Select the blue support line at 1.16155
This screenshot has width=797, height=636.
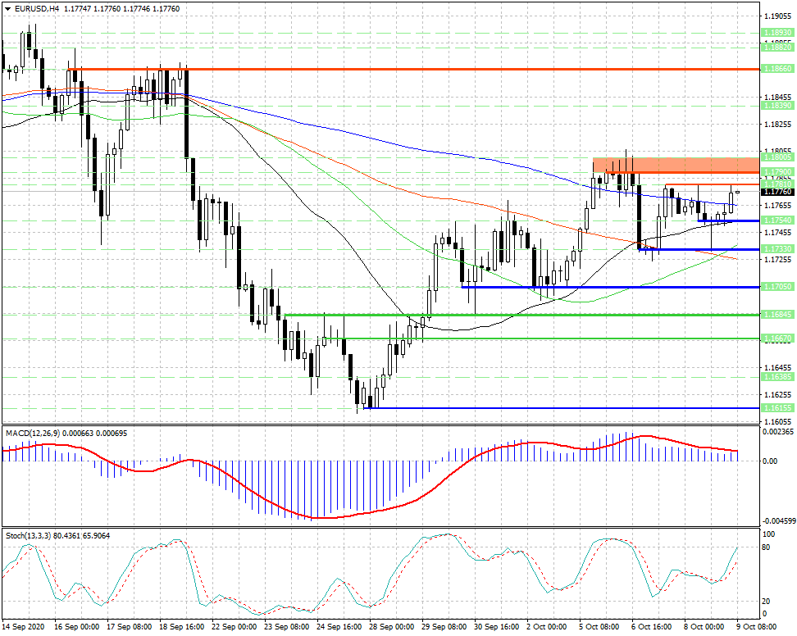point(562,408)
